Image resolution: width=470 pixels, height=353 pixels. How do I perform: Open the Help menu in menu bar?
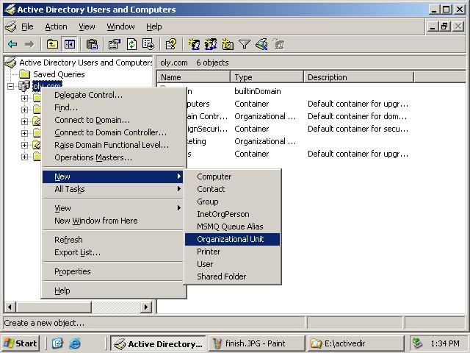point(154,26)
